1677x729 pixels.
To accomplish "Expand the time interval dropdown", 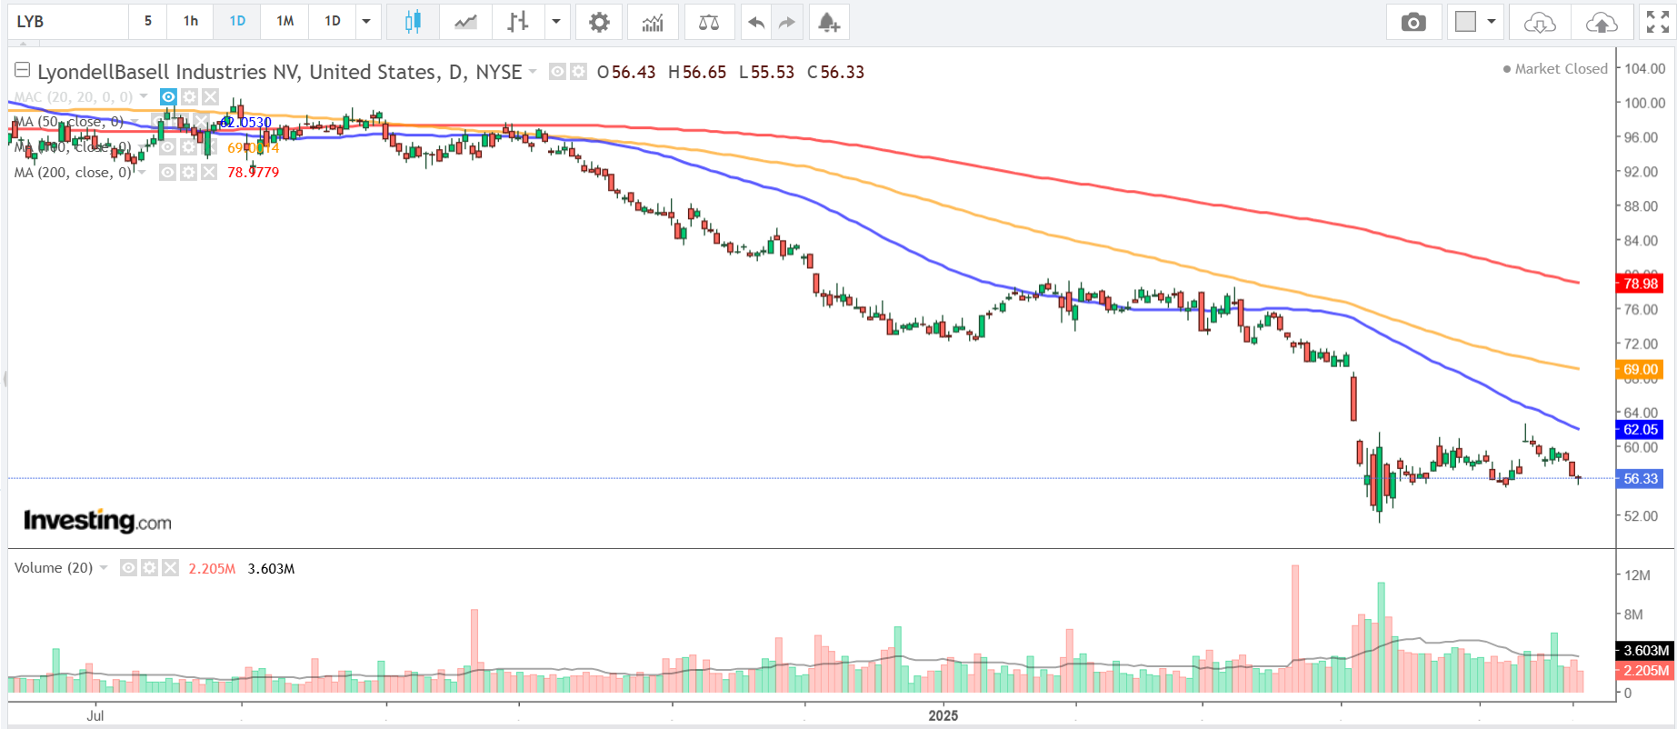I will pyautogui.click(x=366, y=22).
